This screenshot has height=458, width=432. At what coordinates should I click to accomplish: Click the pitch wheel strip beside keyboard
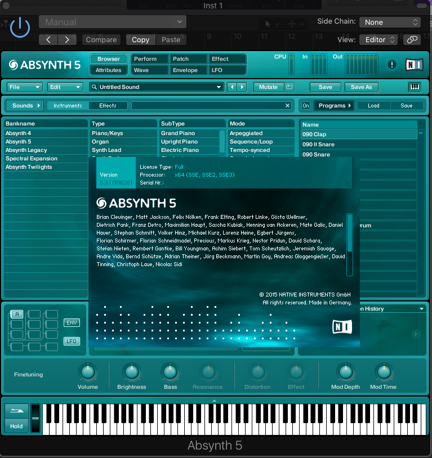[35, 418]
